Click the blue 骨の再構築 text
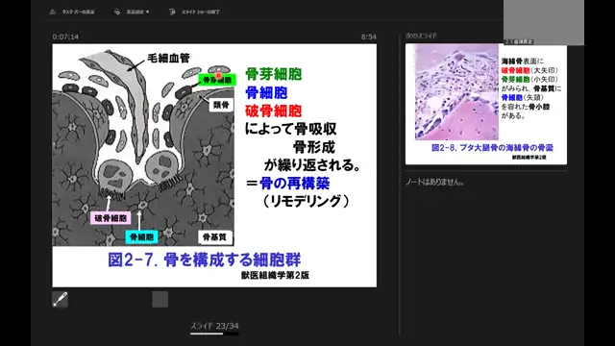 (295, 184)
